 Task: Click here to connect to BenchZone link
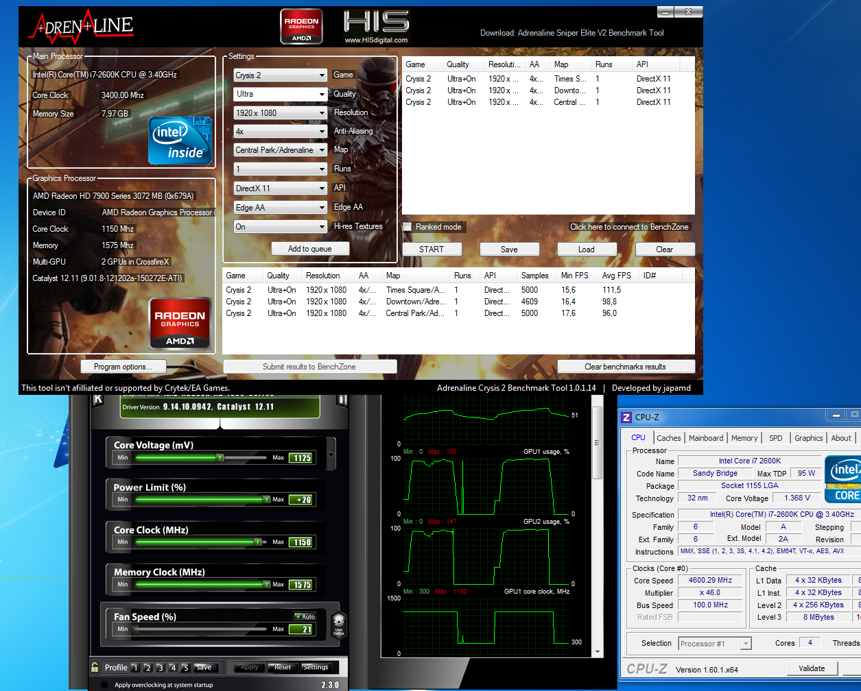629,227
